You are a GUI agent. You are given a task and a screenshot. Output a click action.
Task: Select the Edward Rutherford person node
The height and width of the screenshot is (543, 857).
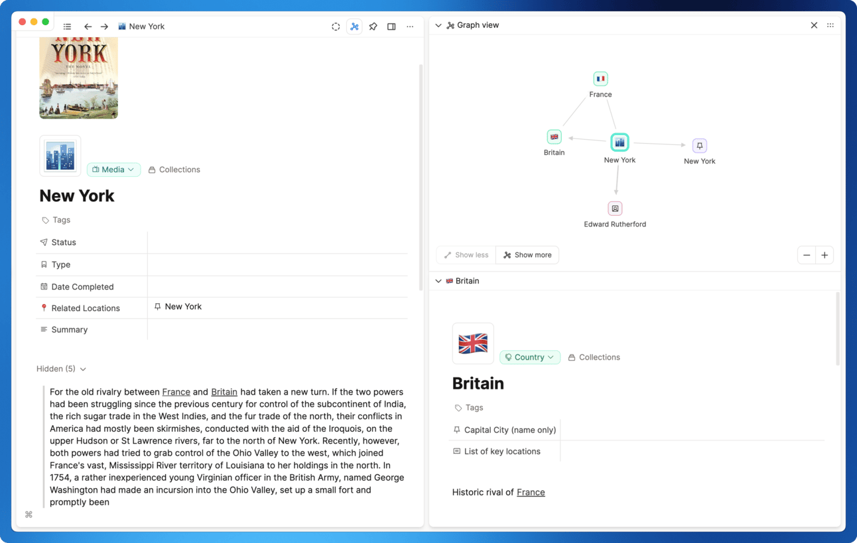615,209
